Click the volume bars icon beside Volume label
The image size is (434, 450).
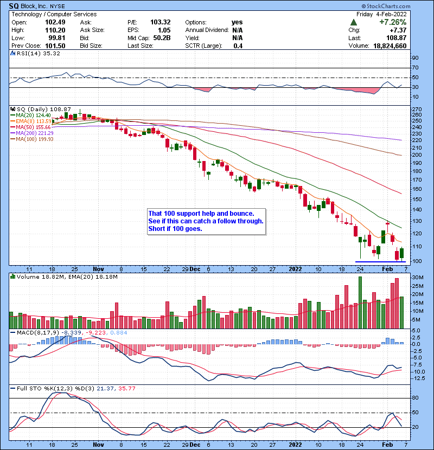point(12,277)
